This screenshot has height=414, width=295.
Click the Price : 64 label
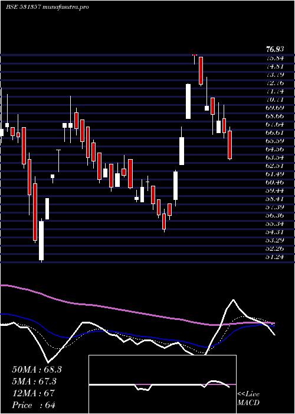click(x=34, y=405)
